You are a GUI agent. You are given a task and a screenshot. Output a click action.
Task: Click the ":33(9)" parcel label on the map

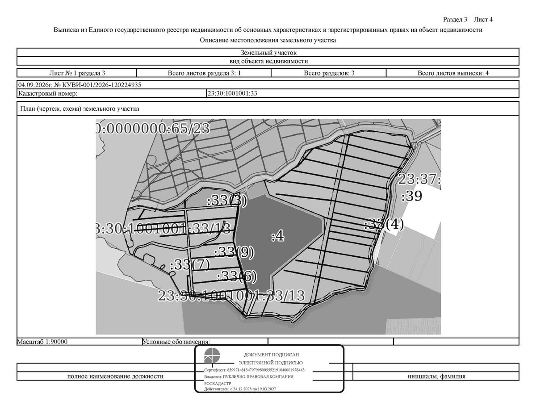click(x=234, y=252)
